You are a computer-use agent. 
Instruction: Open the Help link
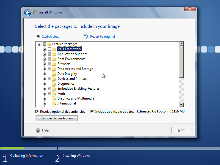pyautogui.click(x=45, y=130)
